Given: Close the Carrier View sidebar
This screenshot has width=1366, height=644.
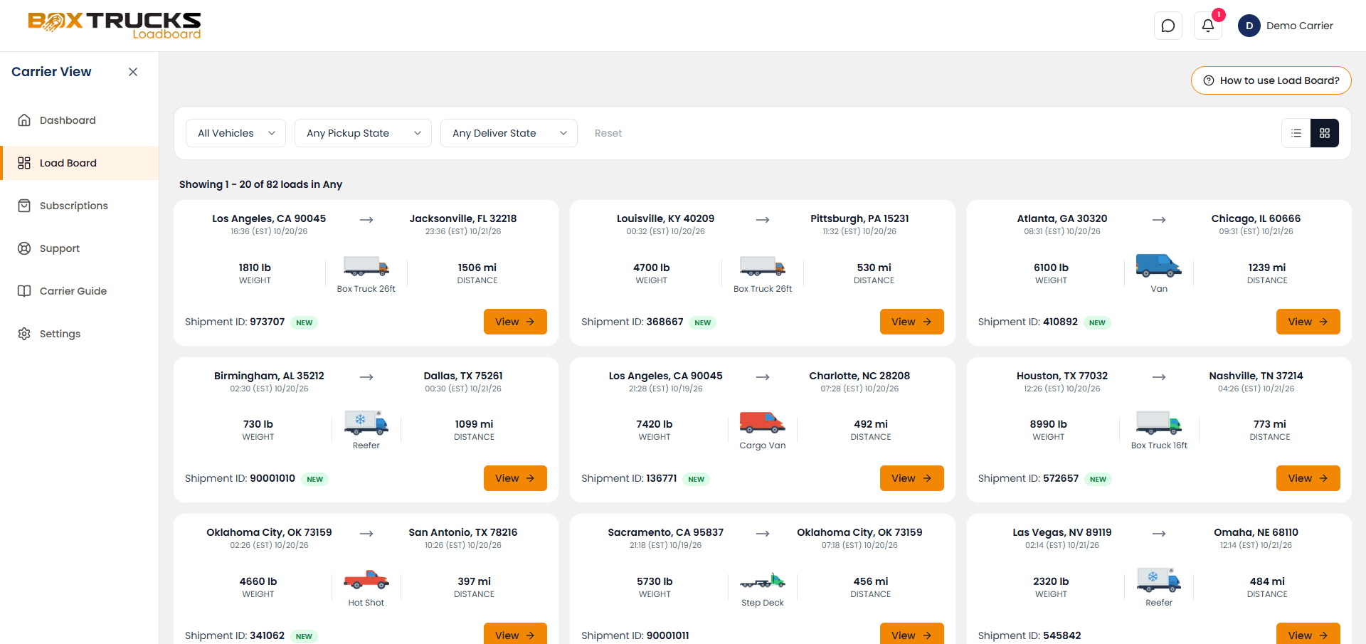Looking at the screenshot, I should coord(133,72).
